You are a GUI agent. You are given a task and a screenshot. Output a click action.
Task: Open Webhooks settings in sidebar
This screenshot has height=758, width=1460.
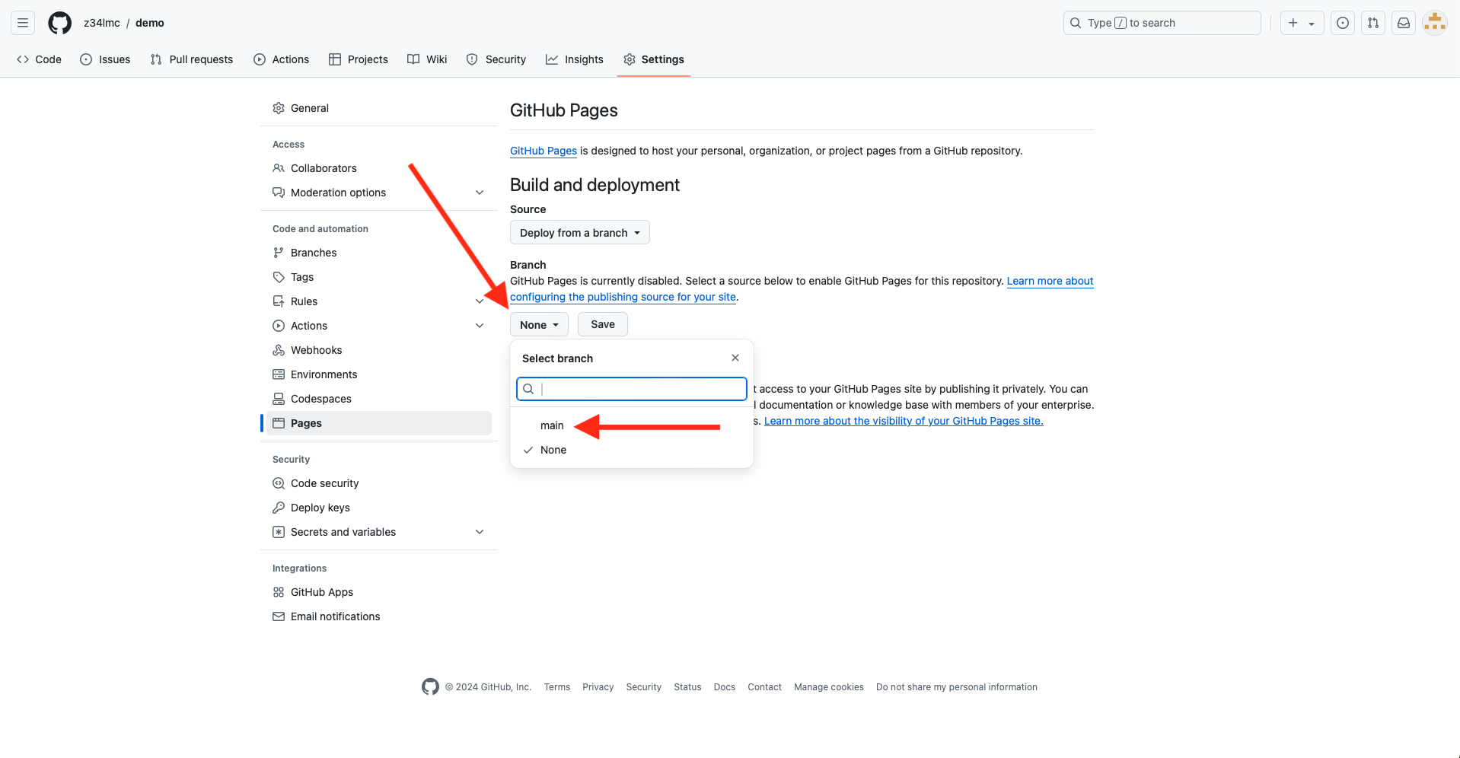316,350
